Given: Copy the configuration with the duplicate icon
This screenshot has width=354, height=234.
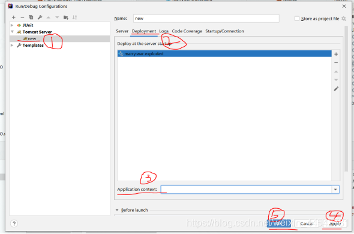Looking at the screenshot, I should pyautogui.click(x=31, y=17).
